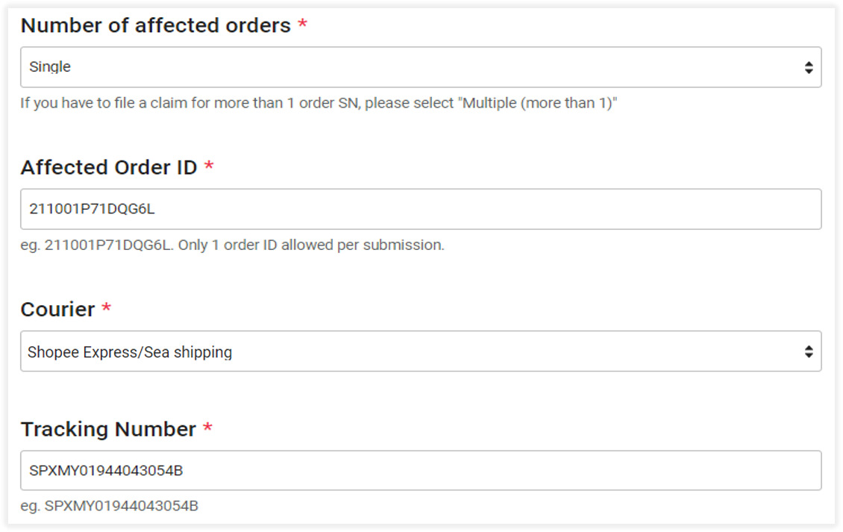
Task: Click the red asterisk next to Courier
Action: (105, 307)
